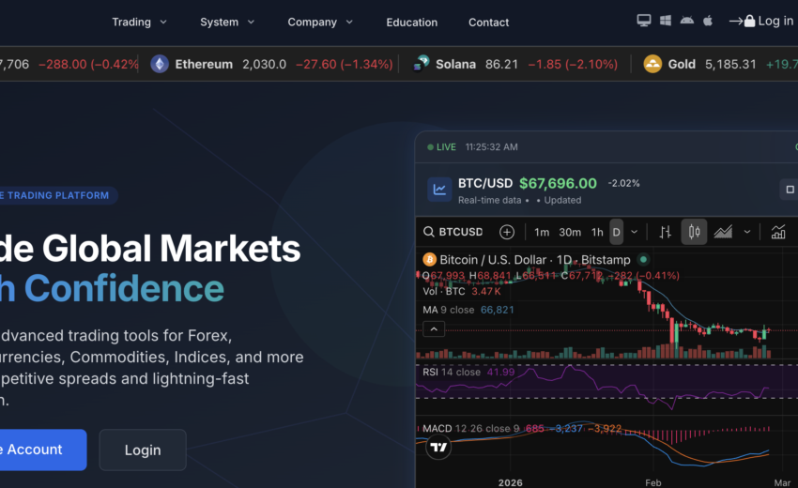Click the Gold icon in ticker
Screen dimensions: 798x488
(x=652, y=64)
